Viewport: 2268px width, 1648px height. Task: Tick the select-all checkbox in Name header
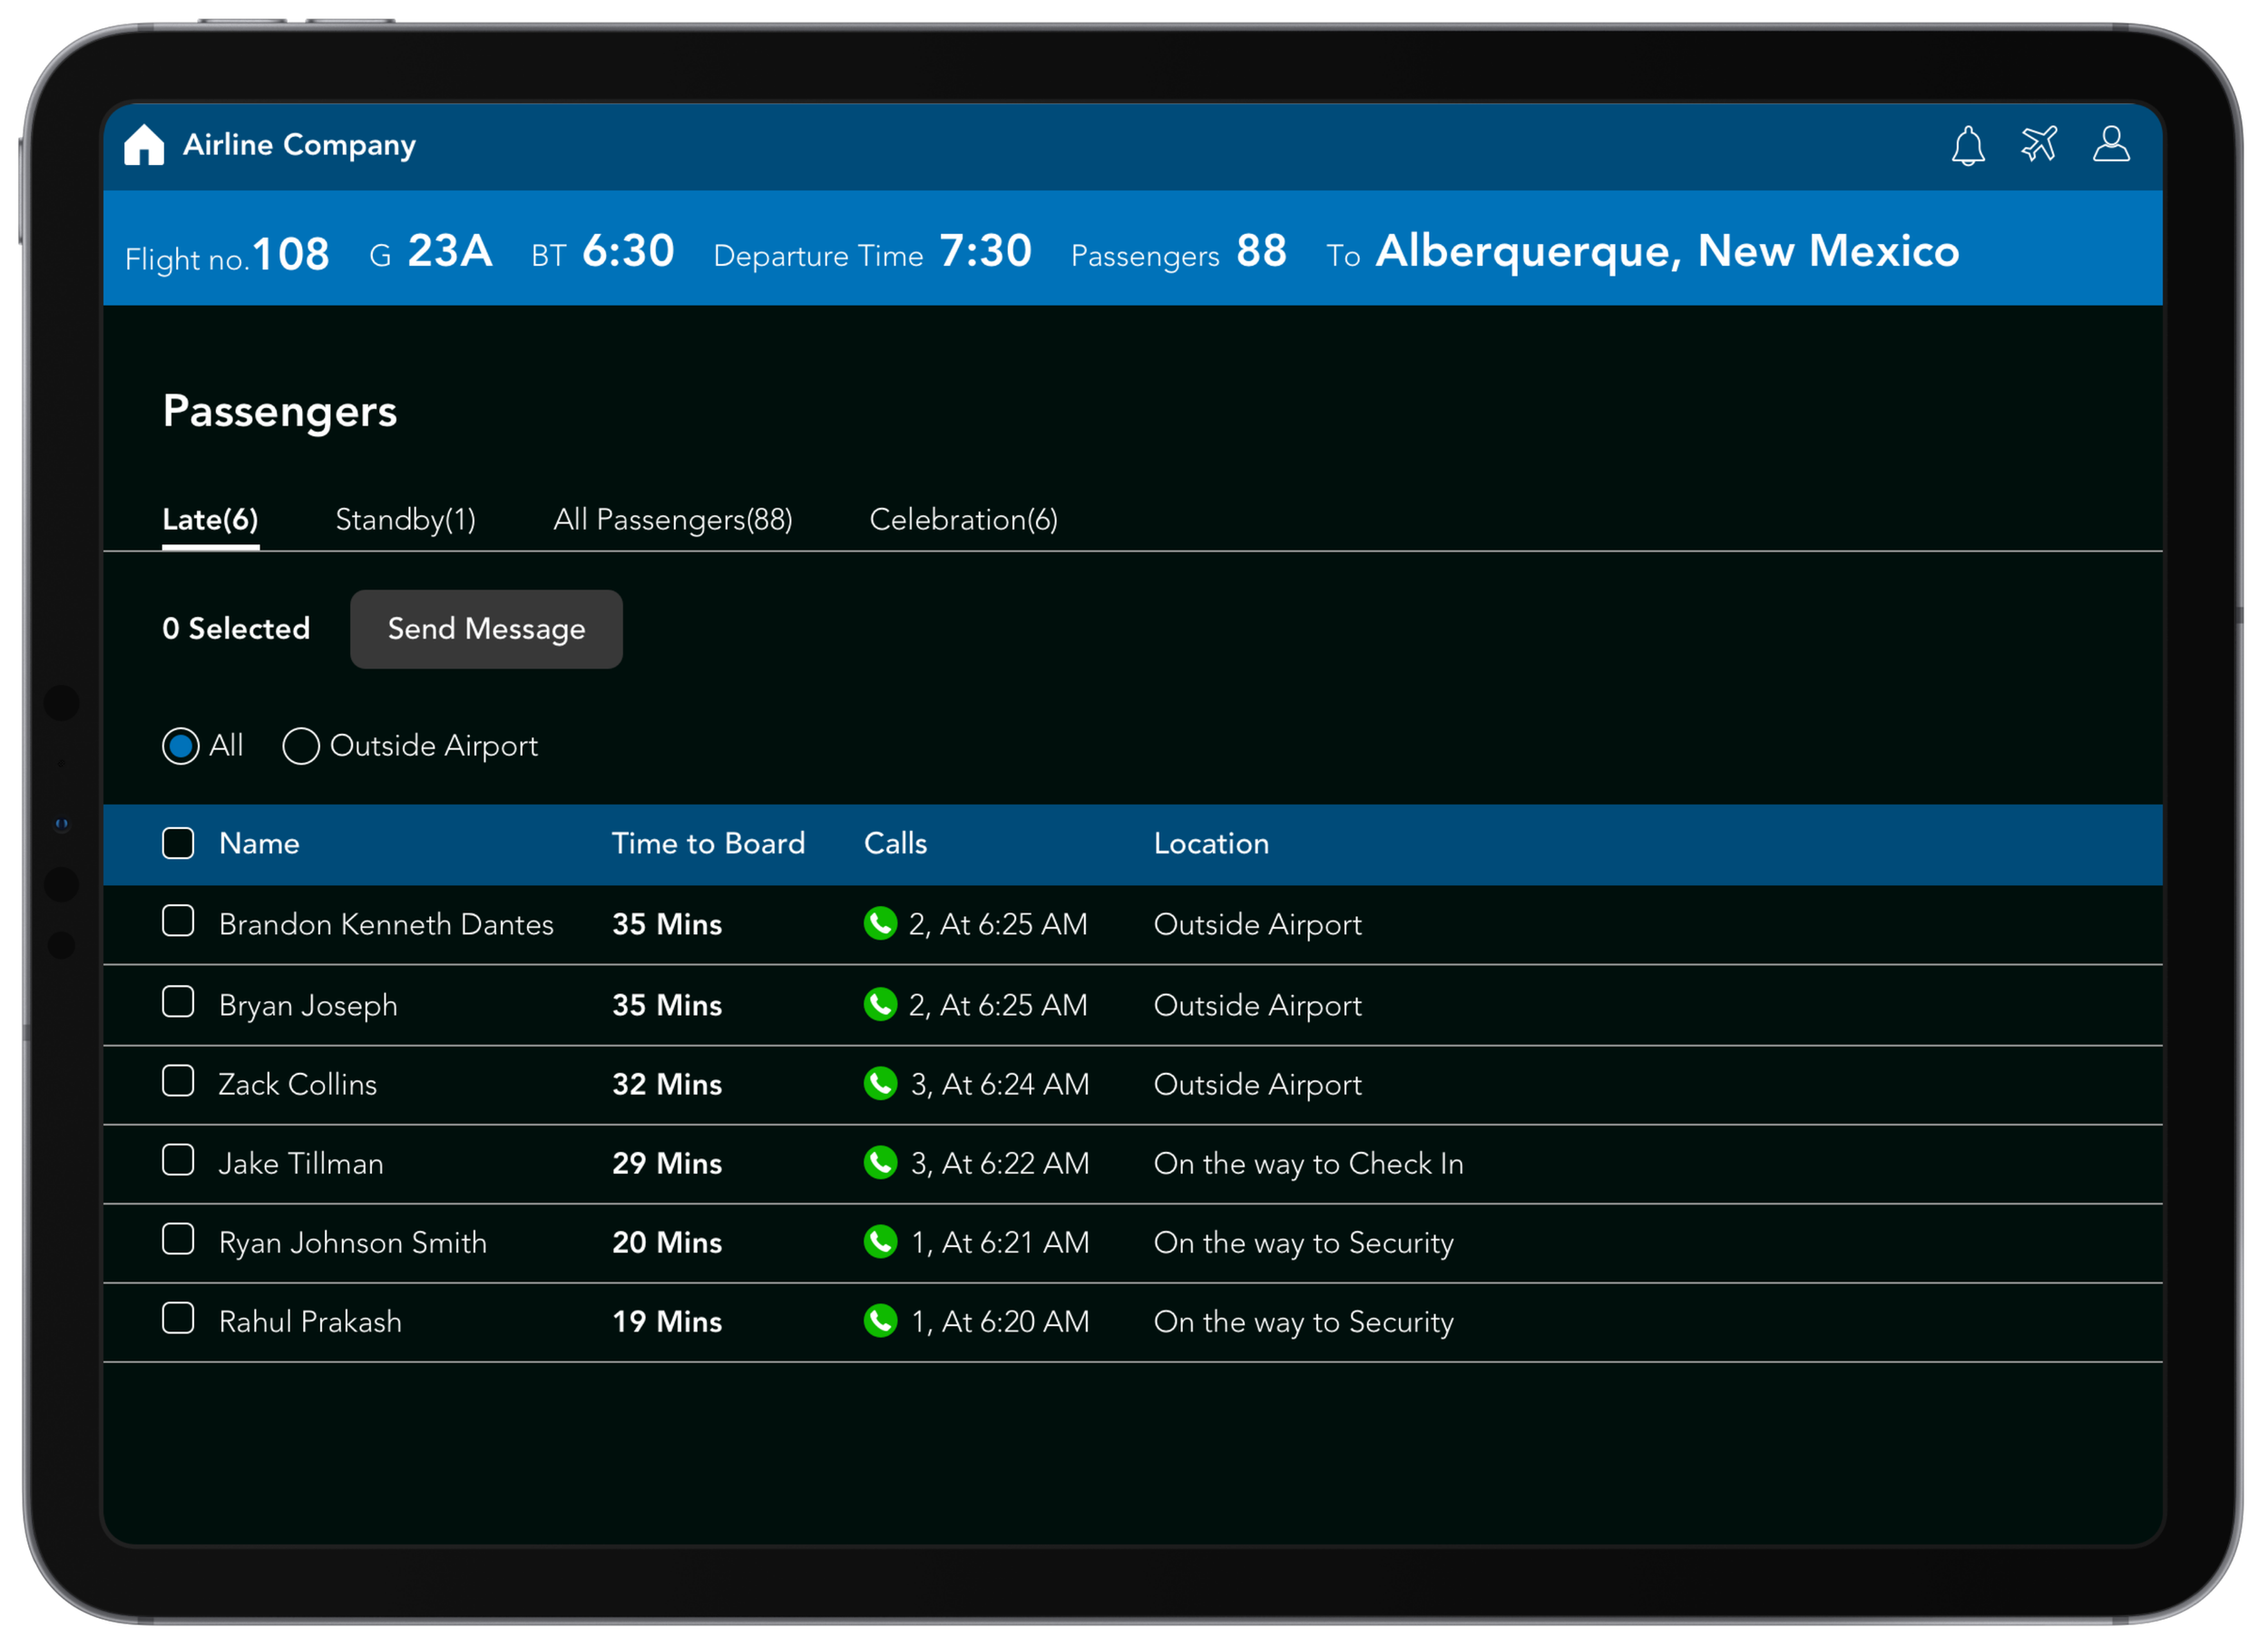tap(178, 843)
